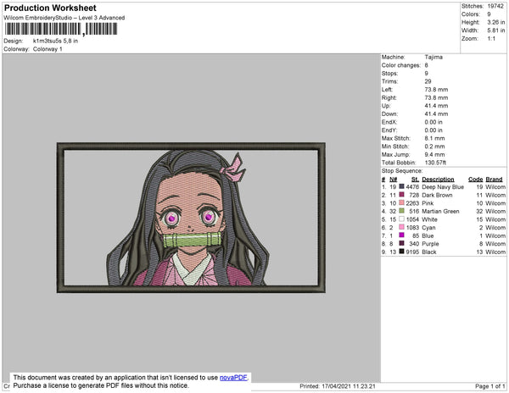509x393 pixels.
Task: Click the Zoom value '1:1'
Action: (491, 39)
